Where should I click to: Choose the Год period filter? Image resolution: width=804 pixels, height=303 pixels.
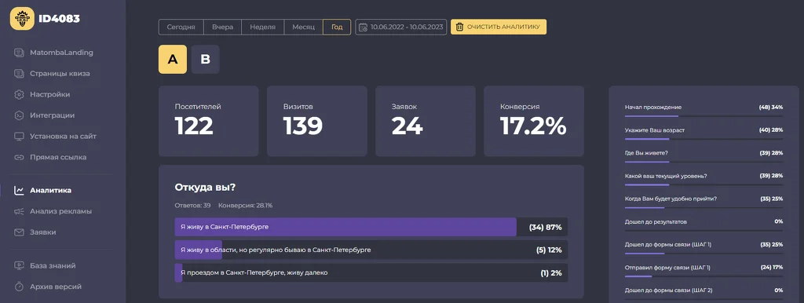pos(337,27)
